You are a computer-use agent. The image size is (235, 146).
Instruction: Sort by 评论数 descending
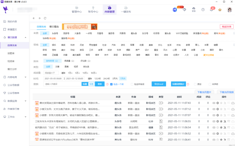click(x=85, y=61)
